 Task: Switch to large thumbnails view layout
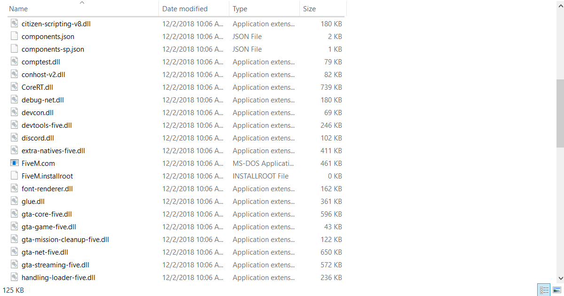click(557, 290)
